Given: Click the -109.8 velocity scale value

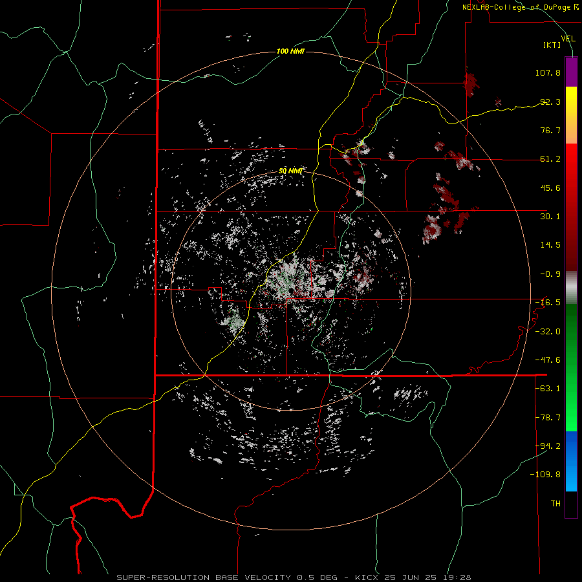Looking at the screenshot, I should (545, 475).
